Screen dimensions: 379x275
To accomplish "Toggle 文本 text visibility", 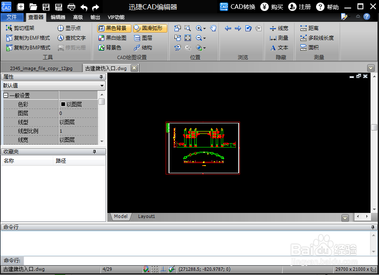I will tap(279, 47).
